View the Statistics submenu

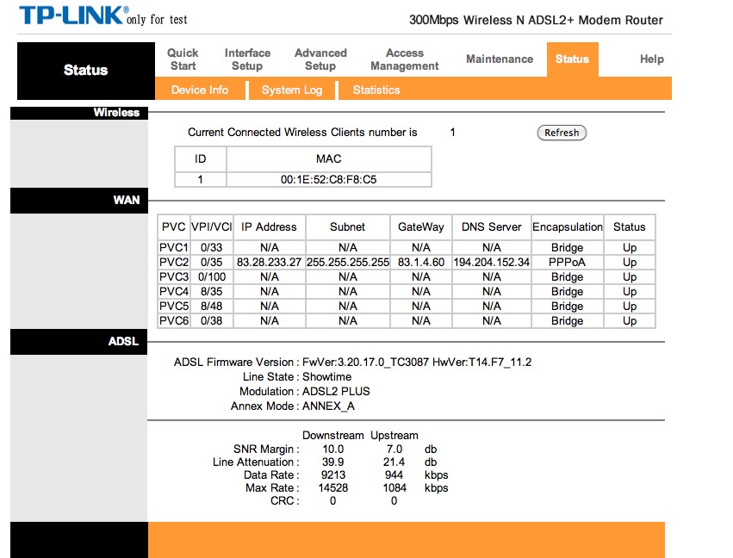point(376,90)
